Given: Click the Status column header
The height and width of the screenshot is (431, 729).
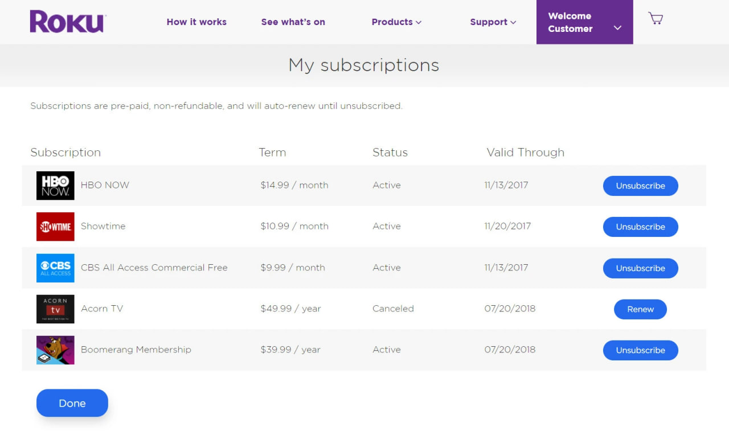Looking at the screenshot, I should tap(390, 153).
